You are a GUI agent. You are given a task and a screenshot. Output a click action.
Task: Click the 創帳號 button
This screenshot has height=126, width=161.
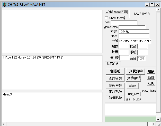(x=115, y=71)
